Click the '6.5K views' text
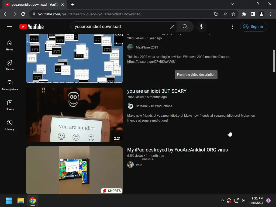 click(x=135, y=156)
